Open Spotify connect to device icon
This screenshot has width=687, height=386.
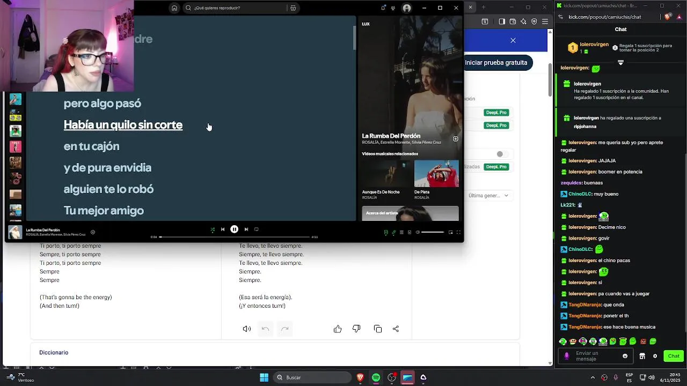tap(410, 232)
